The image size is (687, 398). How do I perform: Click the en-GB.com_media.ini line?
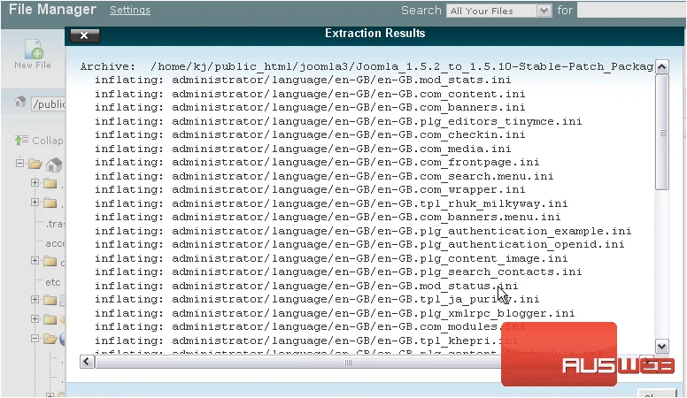pyautogui.click(x=303, y=149)
